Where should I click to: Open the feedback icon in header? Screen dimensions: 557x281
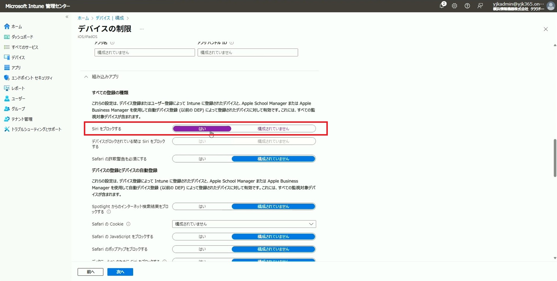[480, 6]
